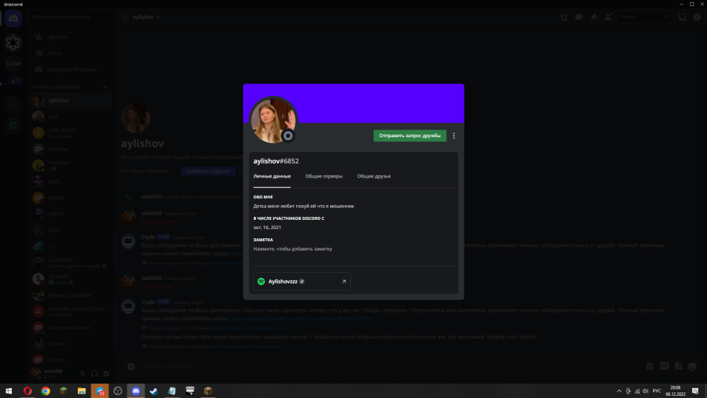The image size is (707, 398).
Task: Explore public servers with the compass icon
Action: tap(13, 125)
